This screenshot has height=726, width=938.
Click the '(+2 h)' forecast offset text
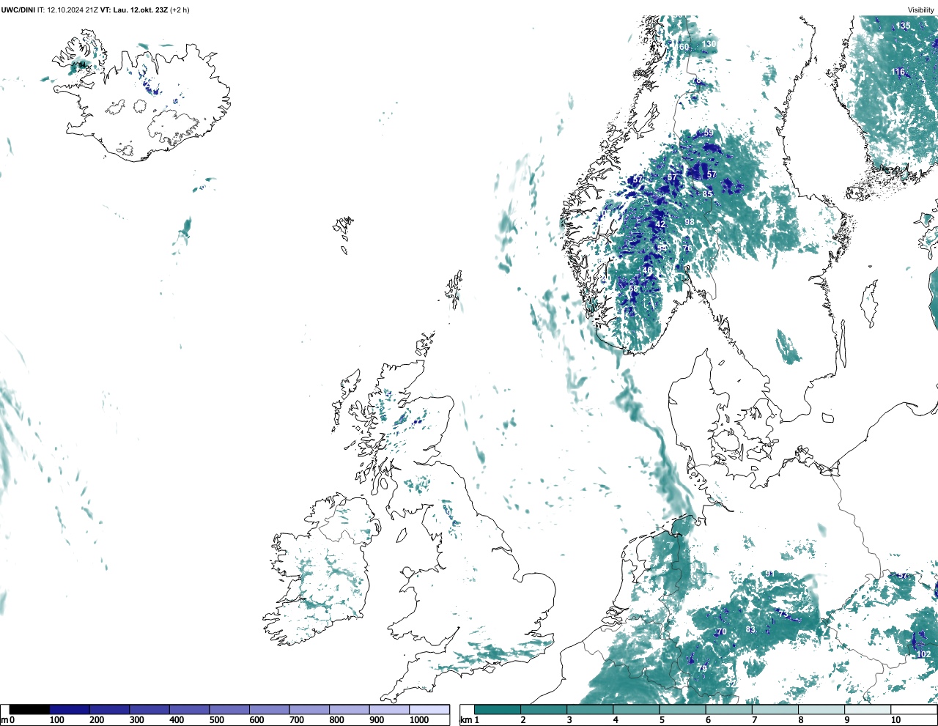tap(180, 10)
